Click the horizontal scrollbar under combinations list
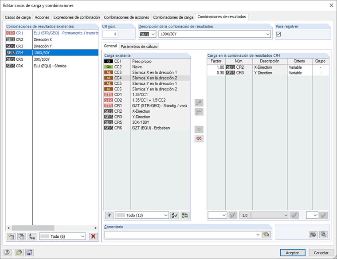Viewport: 337px width, 259px height. tap(52, 228)
